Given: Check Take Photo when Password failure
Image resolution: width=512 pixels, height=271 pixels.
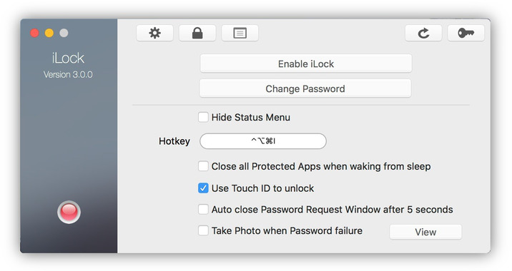Looking at the screenshot, I should click(203, 230).
